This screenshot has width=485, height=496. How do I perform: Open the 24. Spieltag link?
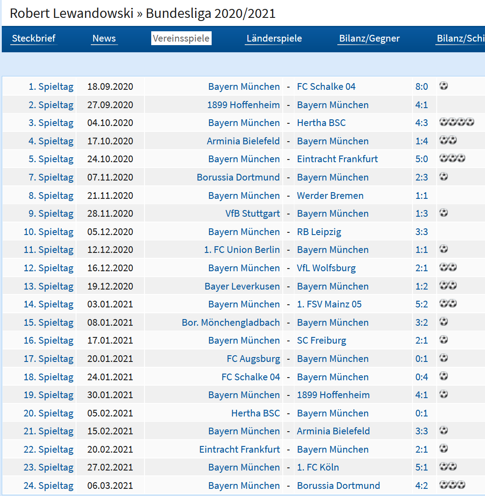[48, 486]
